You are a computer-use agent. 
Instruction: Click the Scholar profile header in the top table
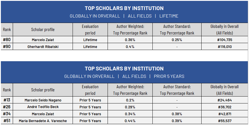[x=43, y=30]
